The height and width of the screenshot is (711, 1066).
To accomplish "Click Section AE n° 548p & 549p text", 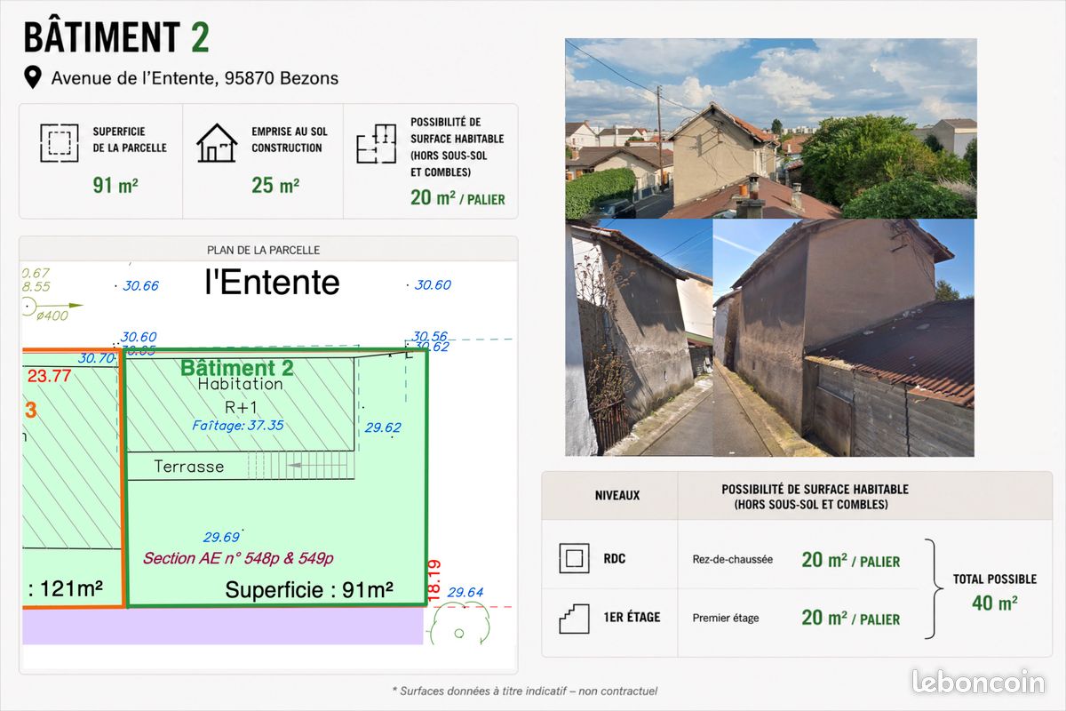I will (238, 558).
